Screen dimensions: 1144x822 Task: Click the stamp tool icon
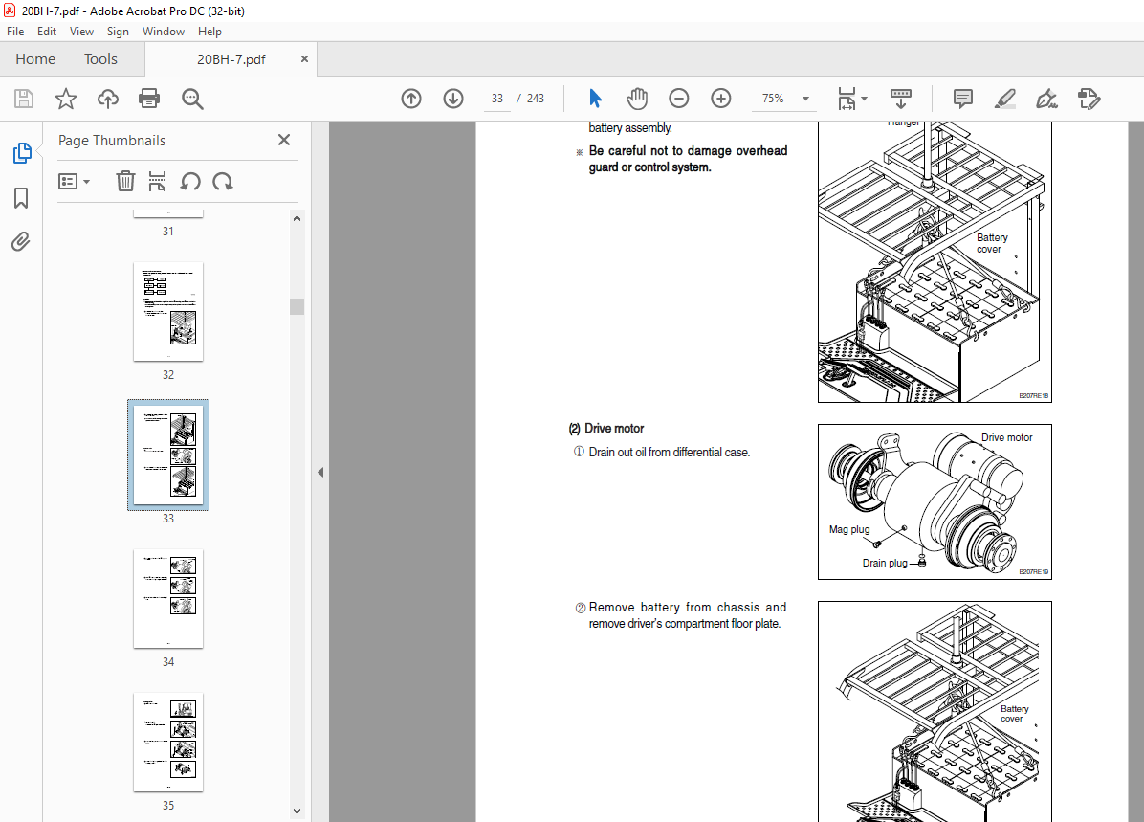tap(1089, 99)
